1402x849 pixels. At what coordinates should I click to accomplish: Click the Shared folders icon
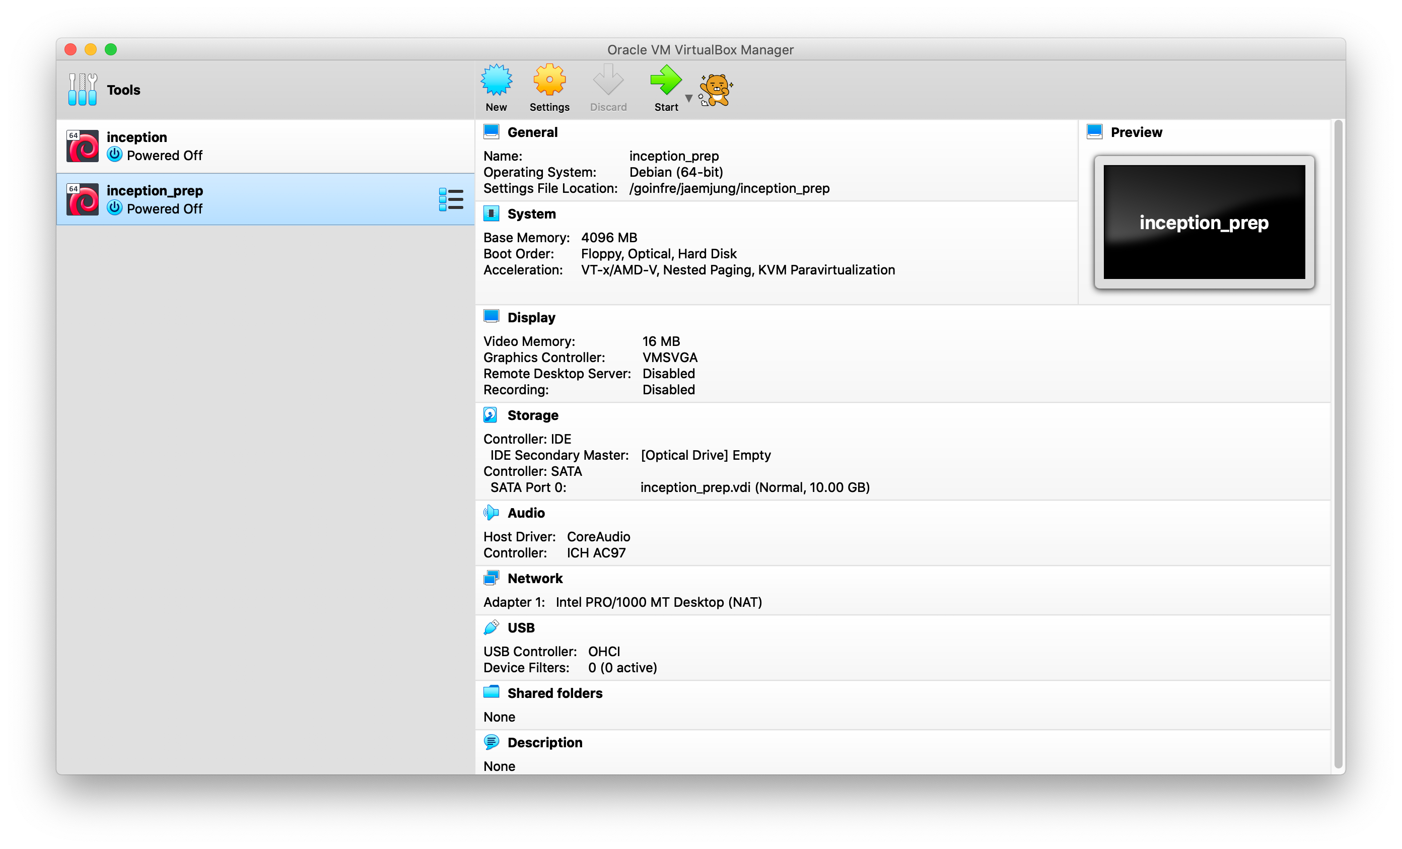coord(491,692)
